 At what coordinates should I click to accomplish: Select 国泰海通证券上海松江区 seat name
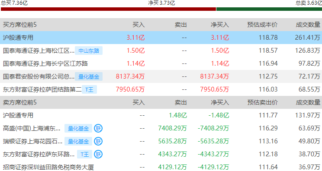click(39, 51)
